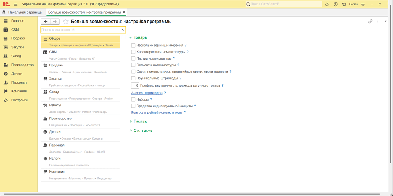393x196 pixels.
Task: Open the hamburger main menu icon
Action: click(15, 4)
